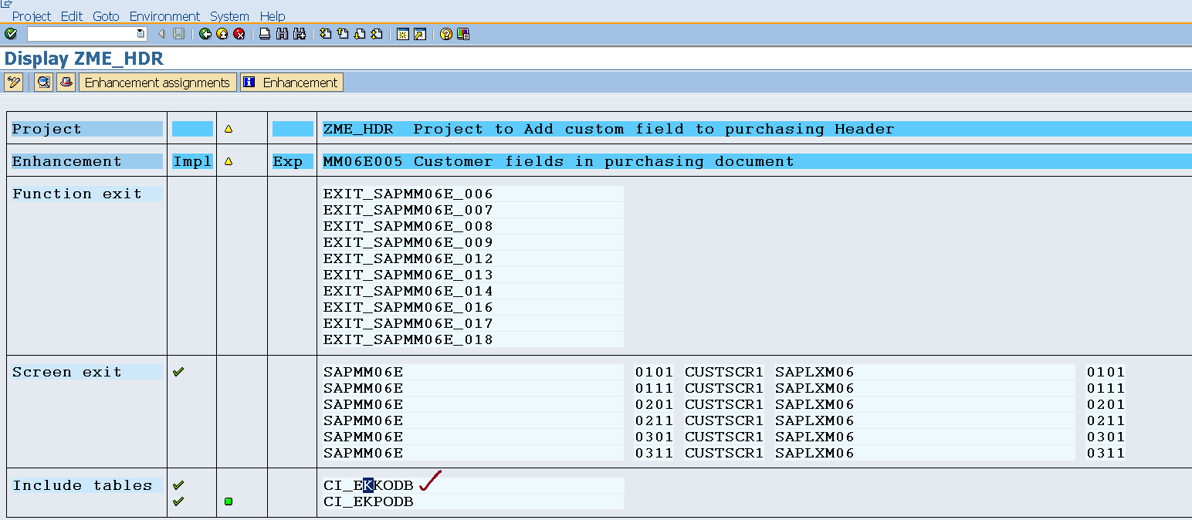The image size is (1192, 520).
Task: Click the Enhancement assignments button
Action: tap(157, 82)
